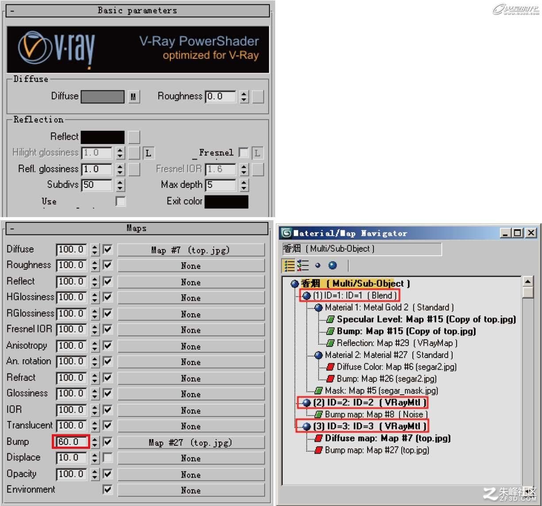Open the Bump slot Map #27 (top.jpg) button

point(191,443)
